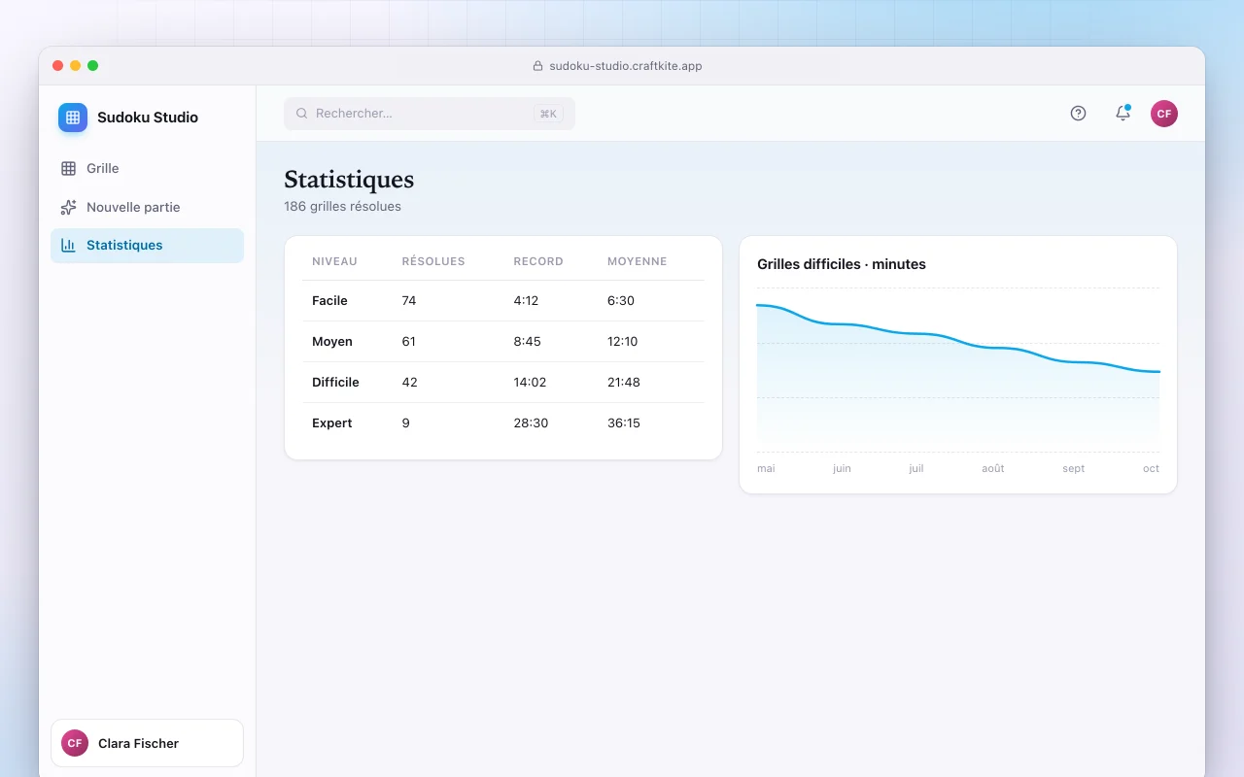Focus the Rechercher search field
The width and height of the screenshot is (1244, 777).
[430, 114]
